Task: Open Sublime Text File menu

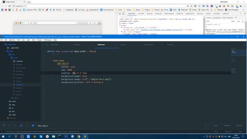Action: 2,40
